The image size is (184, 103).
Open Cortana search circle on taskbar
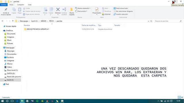pyautogui.click(x=7, y=101)
